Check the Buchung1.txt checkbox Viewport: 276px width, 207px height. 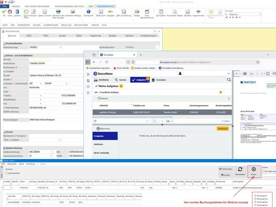click(255, 199)
